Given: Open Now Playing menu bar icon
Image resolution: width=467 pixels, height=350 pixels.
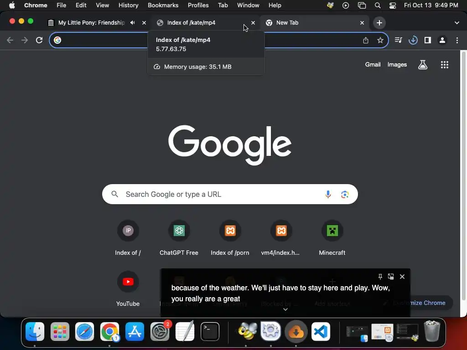Looking at the screenshot, I should coord(346,5).
